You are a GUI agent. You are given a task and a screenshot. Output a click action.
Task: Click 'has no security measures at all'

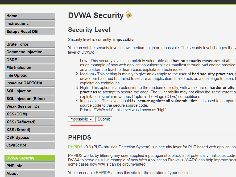[x=201, y=61]
